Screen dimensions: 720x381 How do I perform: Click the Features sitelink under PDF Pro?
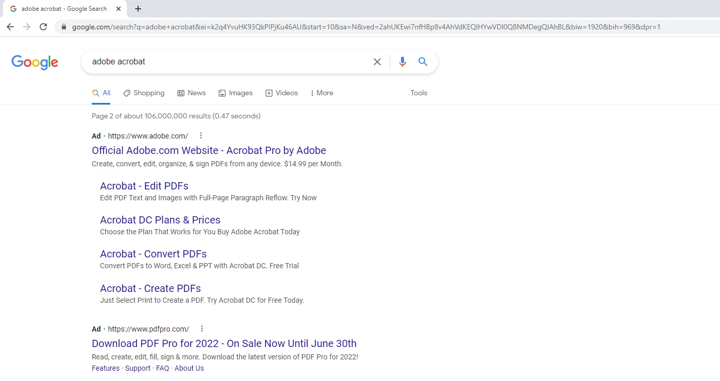pos(106,368)
